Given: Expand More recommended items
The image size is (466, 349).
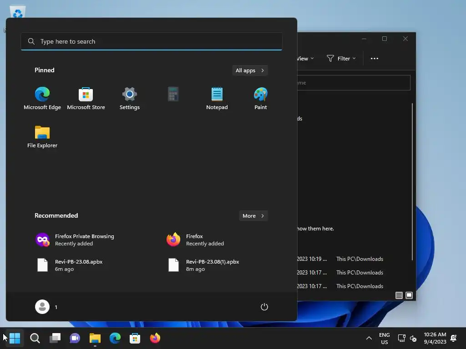Looking at the screenshot, I should 253,216.
